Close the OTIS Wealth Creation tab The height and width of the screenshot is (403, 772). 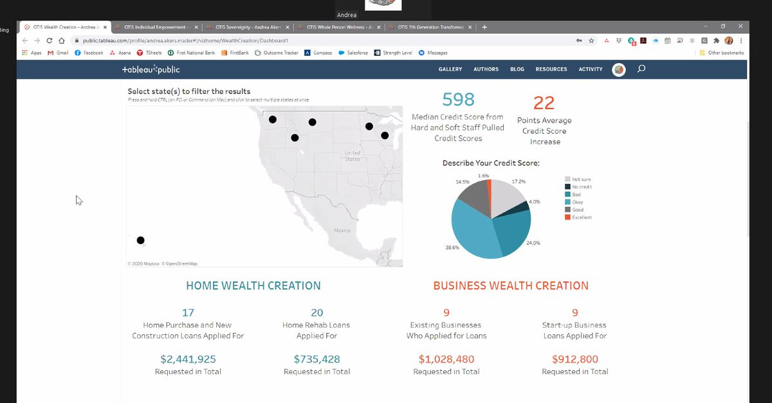tap(104, 27)
